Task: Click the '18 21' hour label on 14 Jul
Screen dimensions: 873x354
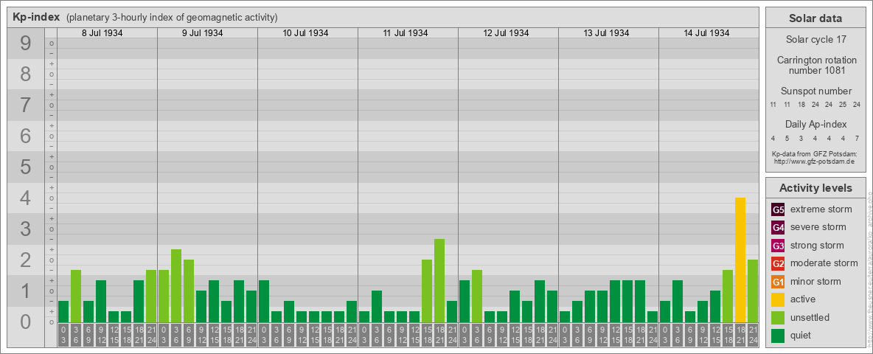Action: (x=740, y=335)
